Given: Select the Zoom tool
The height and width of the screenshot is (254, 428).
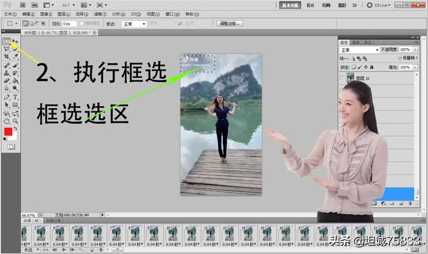Looking at the screenshot, I should tap(15, 121).
